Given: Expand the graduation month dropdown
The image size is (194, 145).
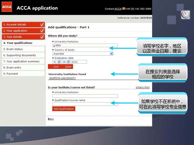Looking at the screenshot, I should pos(68,62).
